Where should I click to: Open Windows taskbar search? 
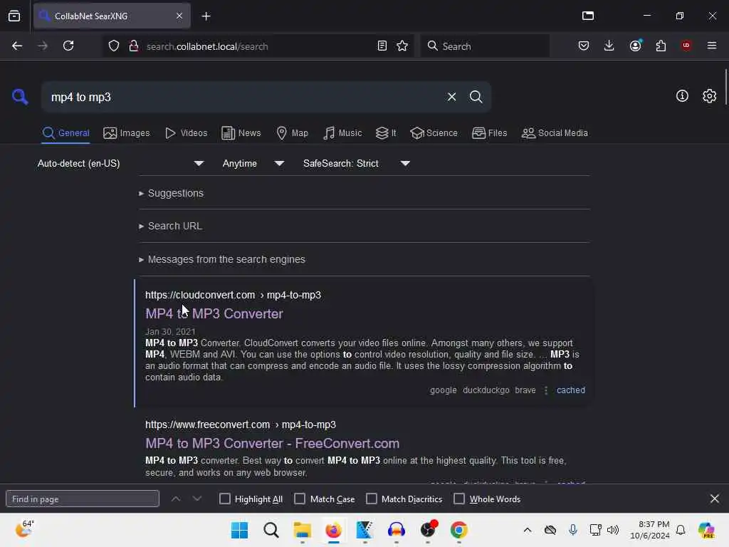[x=271, y=530]
